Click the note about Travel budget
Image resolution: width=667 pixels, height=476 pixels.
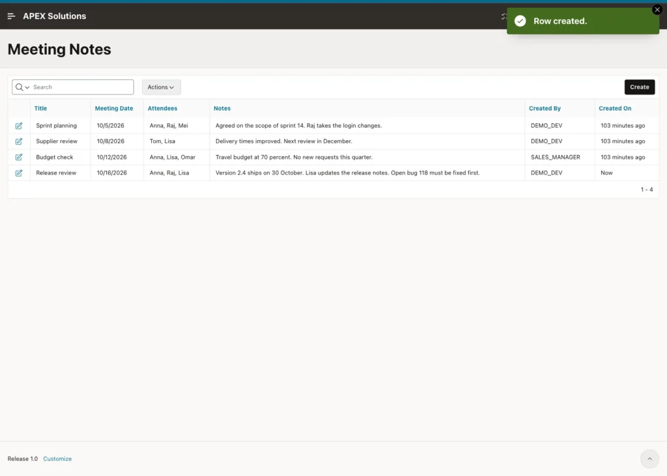point(294,157)
